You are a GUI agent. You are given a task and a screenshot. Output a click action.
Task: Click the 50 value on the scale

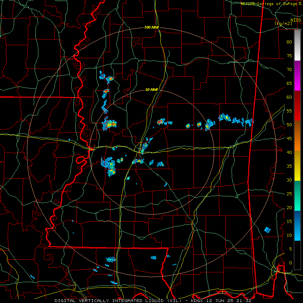click(x=289, y=125)
